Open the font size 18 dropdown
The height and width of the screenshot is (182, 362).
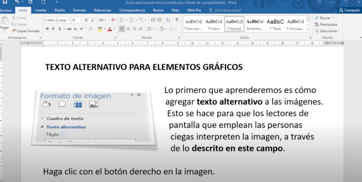click(x=81, y=20)
